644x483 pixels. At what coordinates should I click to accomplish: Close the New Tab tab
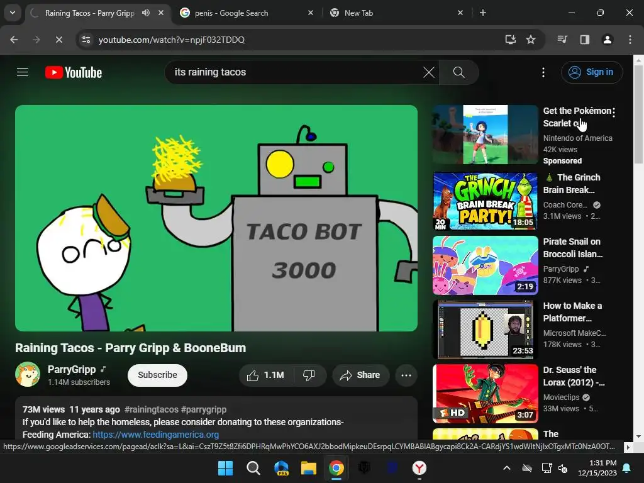point(460,13)
